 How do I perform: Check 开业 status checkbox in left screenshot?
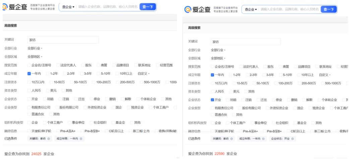29,99
